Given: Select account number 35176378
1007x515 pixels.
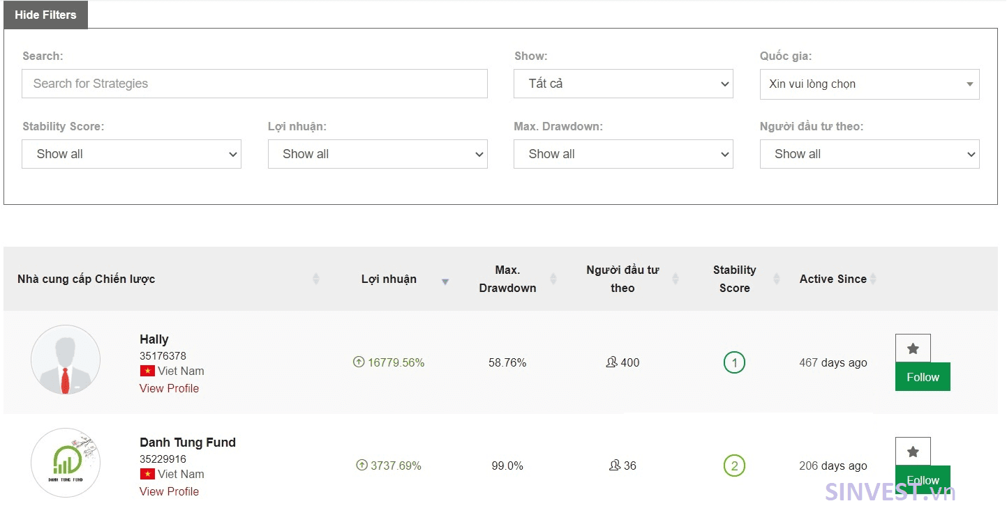Looking at the screenshot, I should tap(163, 356).
